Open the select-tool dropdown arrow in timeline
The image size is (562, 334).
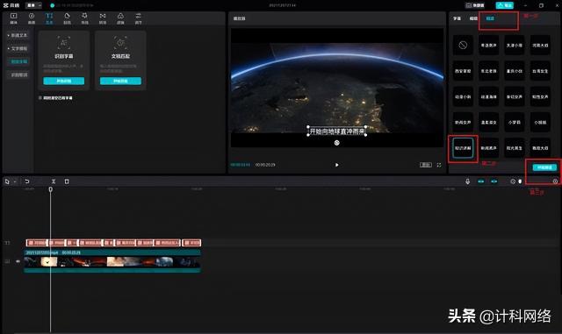15,181
